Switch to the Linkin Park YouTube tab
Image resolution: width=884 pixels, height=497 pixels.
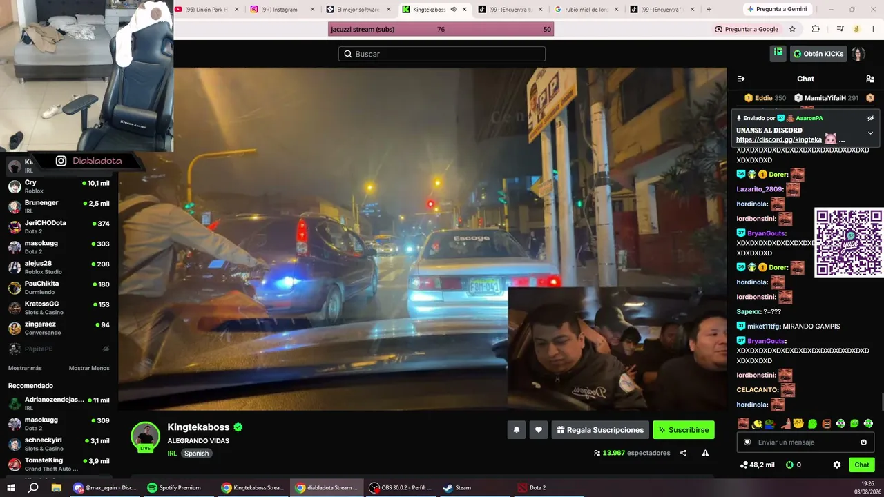pyautogui.click(x=206, y=10)
